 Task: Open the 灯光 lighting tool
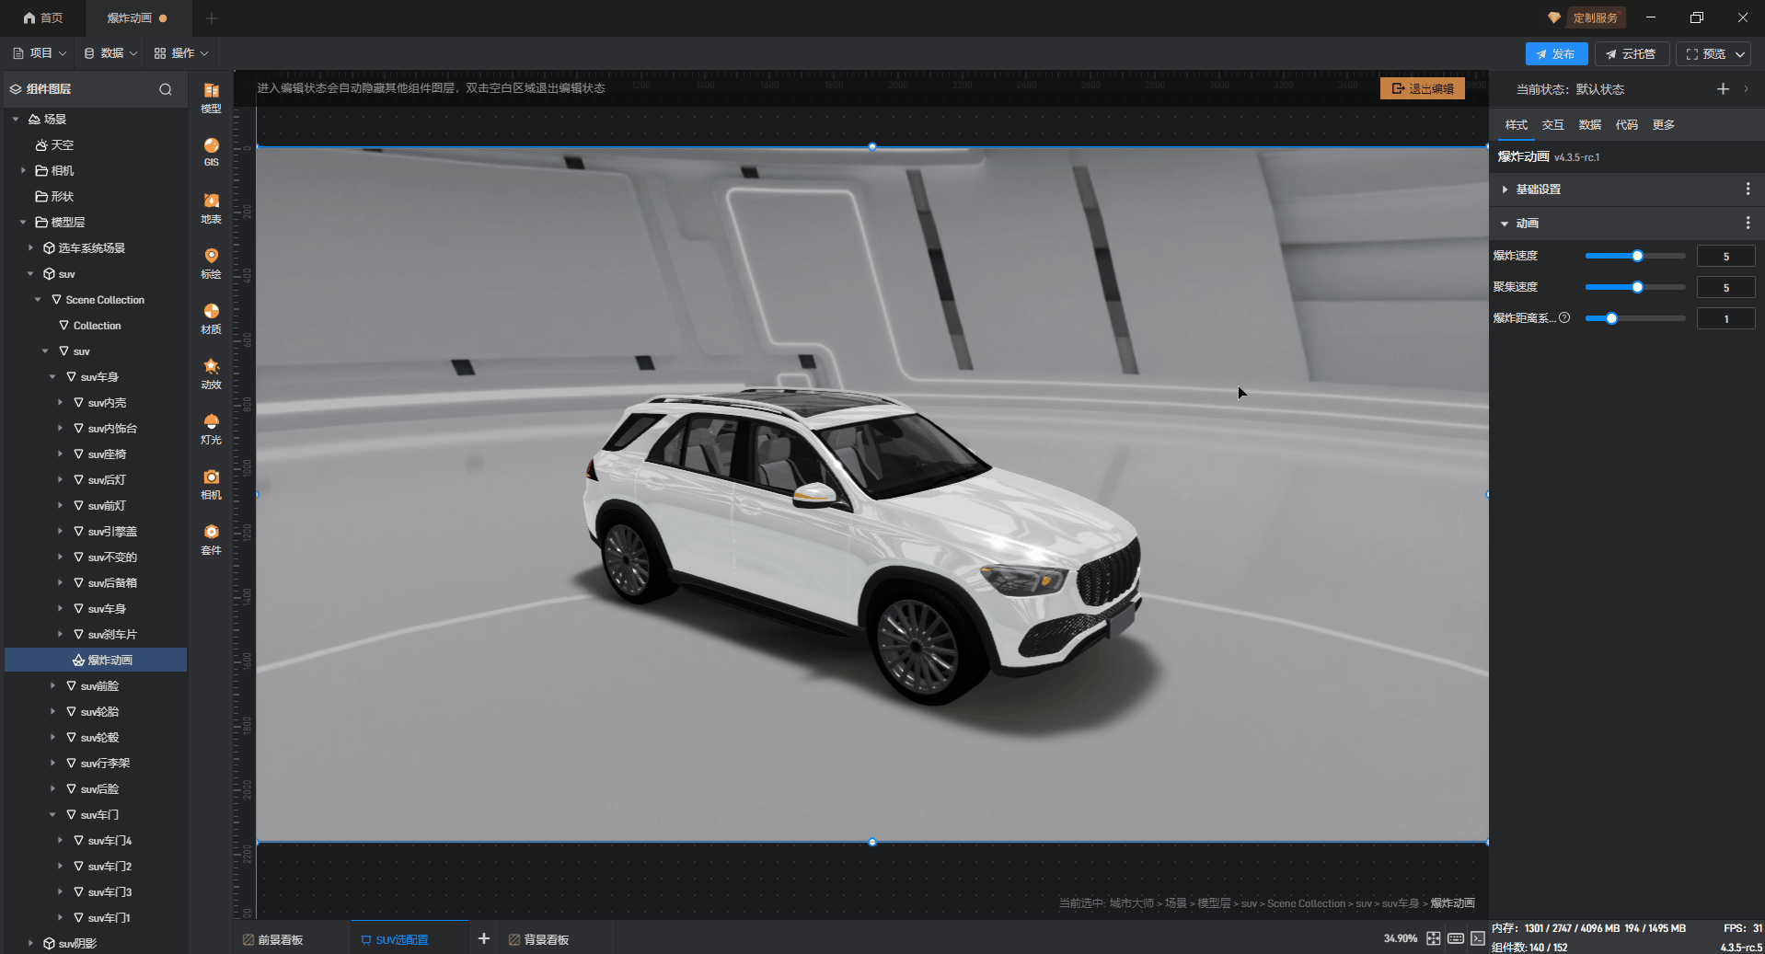[212, 429]
